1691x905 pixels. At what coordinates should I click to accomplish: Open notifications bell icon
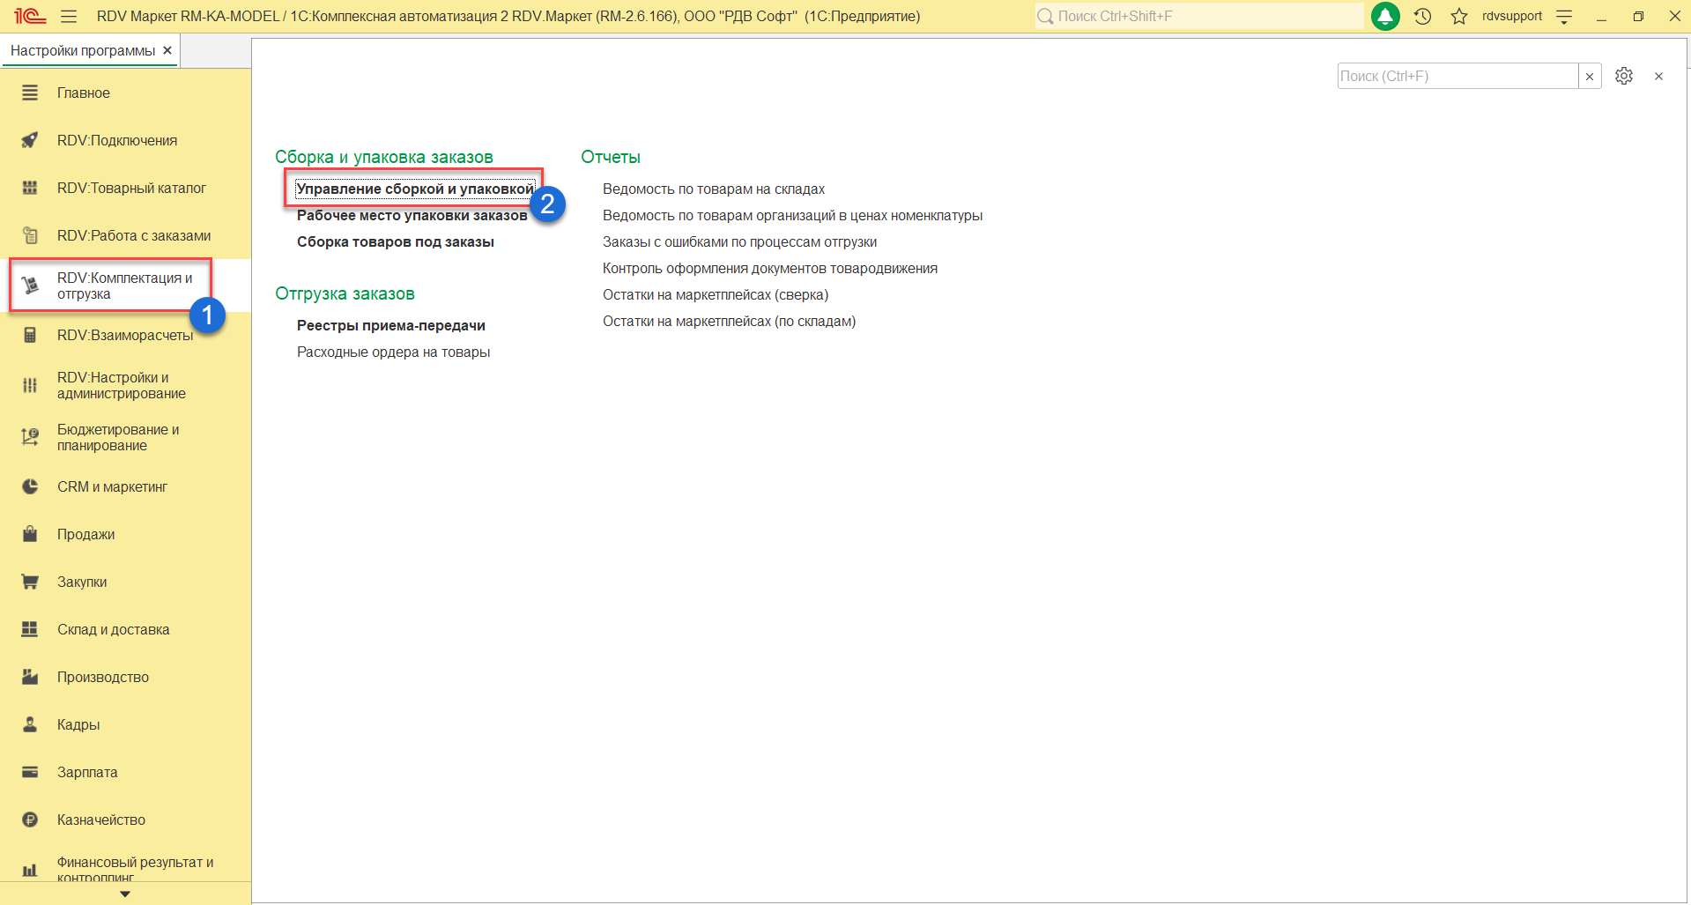point(1385,16)
